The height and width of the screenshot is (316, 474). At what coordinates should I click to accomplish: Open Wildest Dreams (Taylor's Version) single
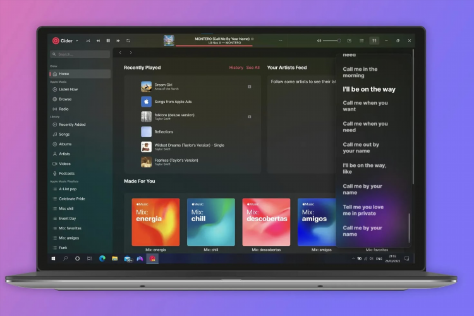192,147
